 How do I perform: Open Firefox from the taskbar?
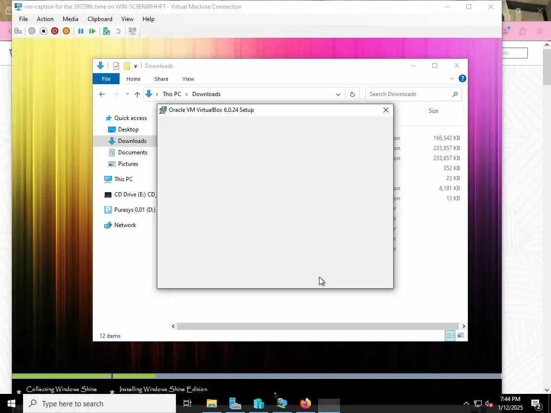click(305, 403)
